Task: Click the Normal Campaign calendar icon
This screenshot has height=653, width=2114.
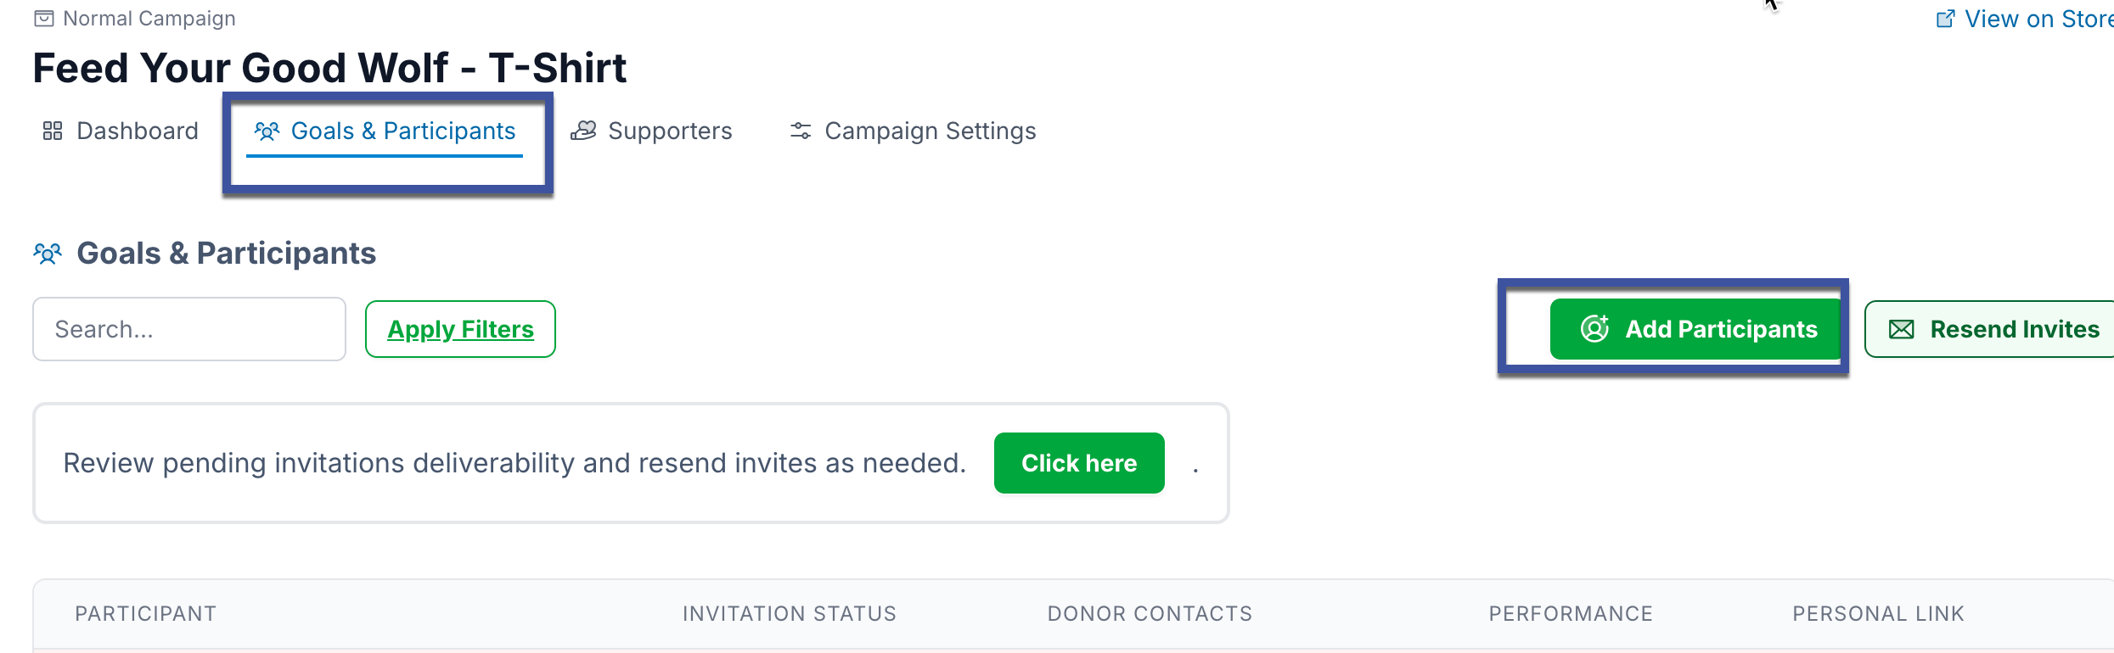Action: [x=44, y=19]
